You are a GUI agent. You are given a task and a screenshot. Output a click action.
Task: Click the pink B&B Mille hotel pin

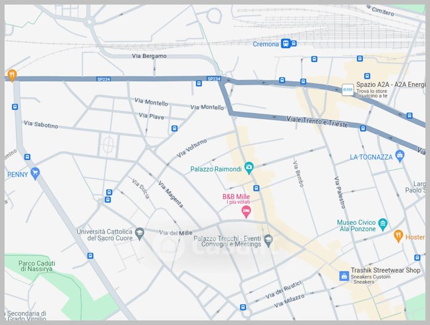point(246,211)
